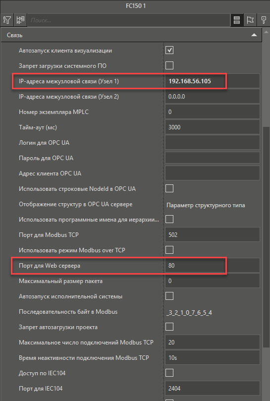Select the Тайм-аут (мс) label
Screen dimensions: 270x401
[x=38, y=127]
